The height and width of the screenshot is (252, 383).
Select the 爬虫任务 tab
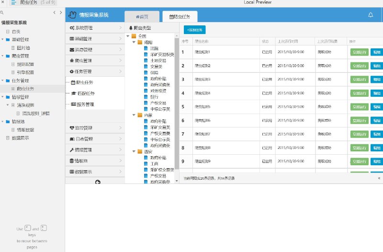(x=180, y=17)
